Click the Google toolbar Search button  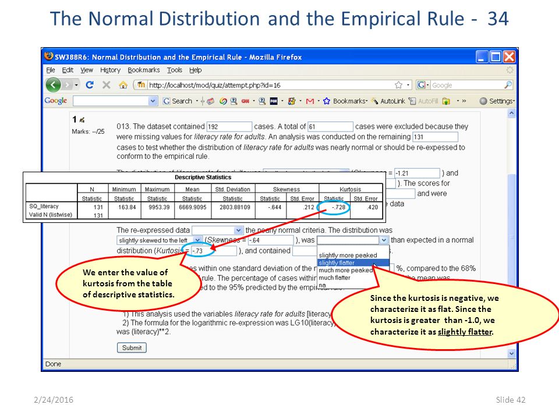[x=178, y=101]
